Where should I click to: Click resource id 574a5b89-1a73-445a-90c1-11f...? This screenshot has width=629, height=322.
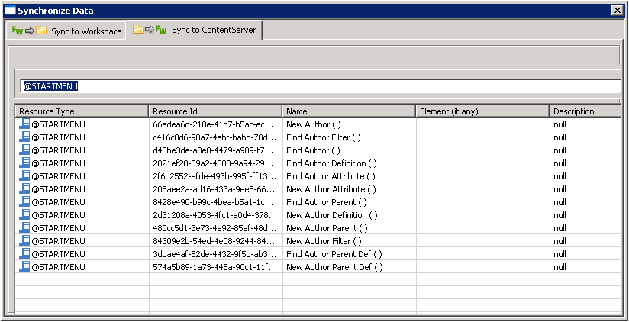(x=215, y=267)
